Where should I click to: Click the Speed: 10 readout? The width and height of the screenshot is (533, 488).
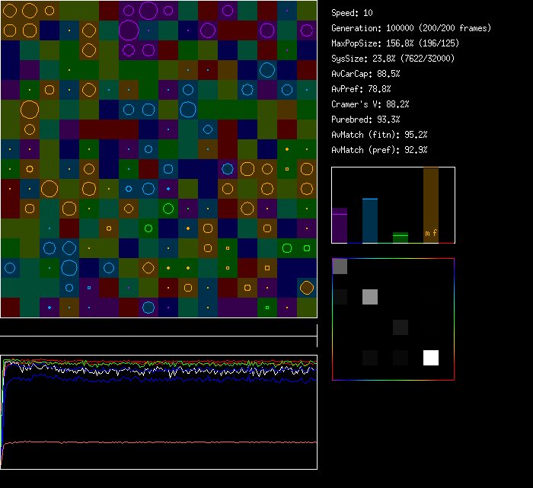point(353,13)
